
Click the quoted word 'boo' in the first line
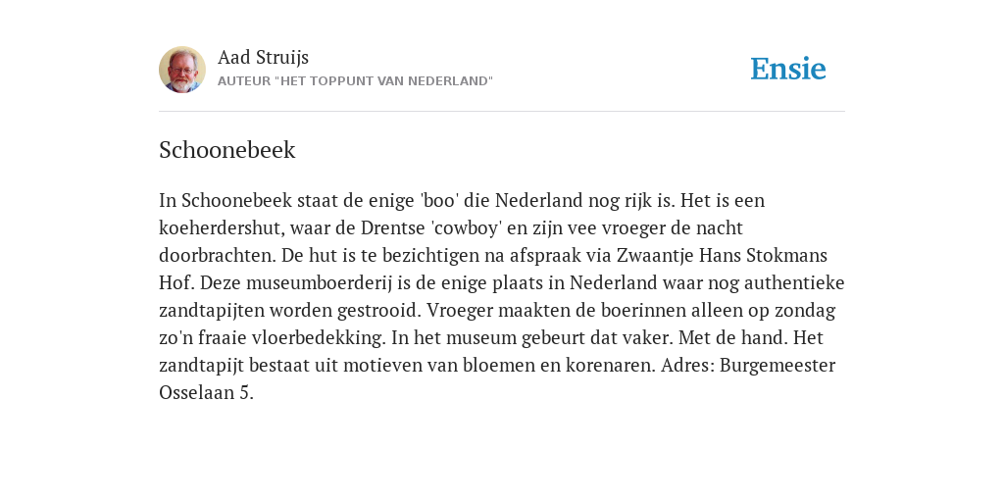coord(439,200)
